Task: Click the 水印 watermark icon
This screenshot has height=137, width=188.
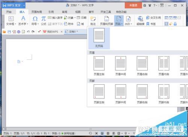Action: [128, 19]
